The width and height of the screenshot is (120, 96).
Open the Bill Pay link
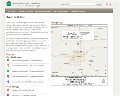(109, 4)
